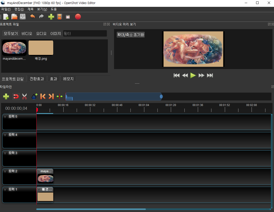The width and height of the screenshot is (274, 212).
Task: Show all files with 모두보기 filter
Action: [x=11, y=33]
